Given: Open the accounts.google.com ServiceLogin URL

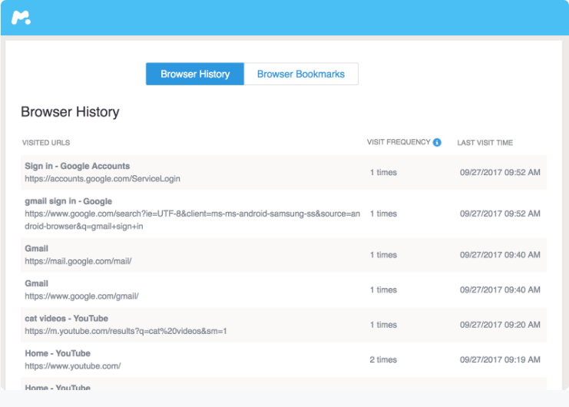Looking at the screenshot, I should pyautogui.click(x=102, y=179).
